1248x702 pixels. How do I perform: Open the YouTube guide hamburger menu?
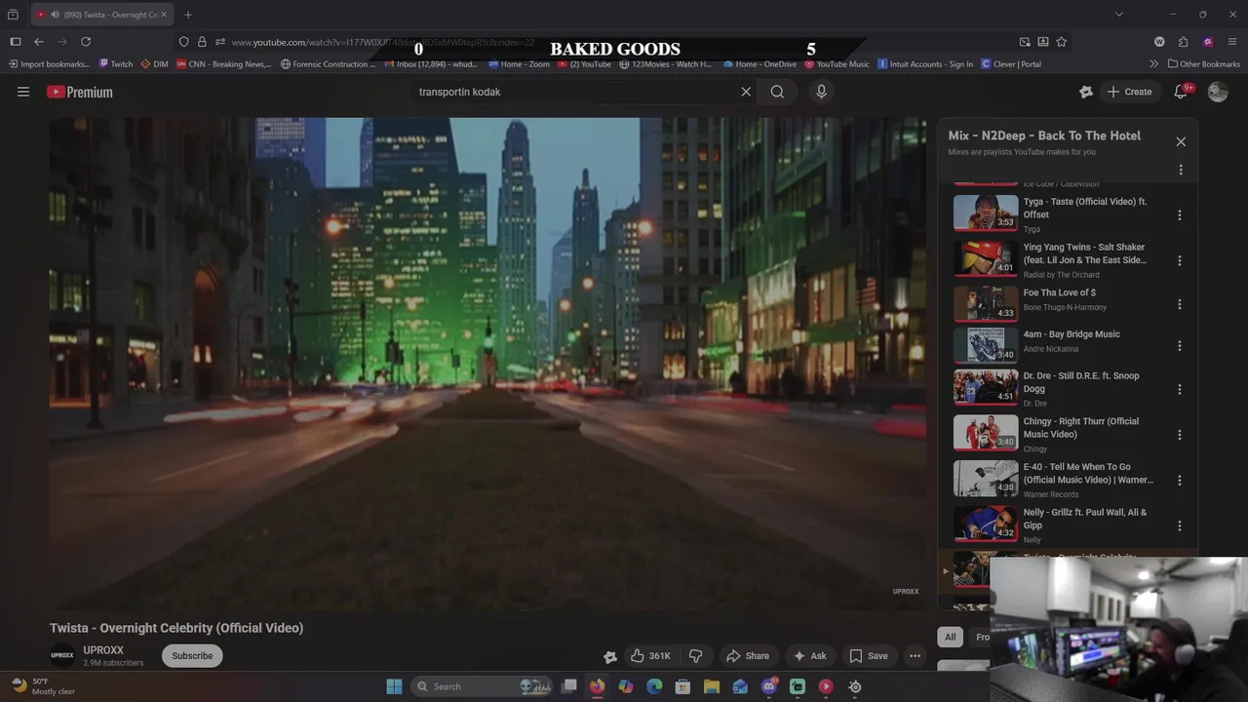(23, 92)
